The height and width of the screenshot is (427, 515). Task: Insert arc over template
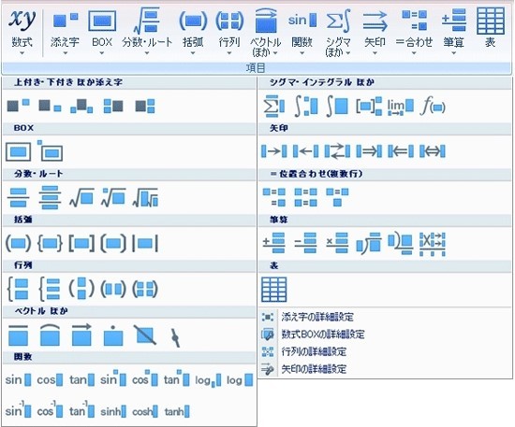(x=50, y=335)
